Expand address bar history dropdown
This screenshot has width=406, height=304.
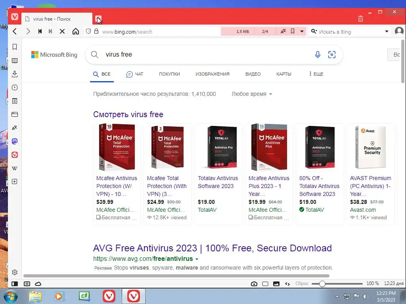(302, 32)
